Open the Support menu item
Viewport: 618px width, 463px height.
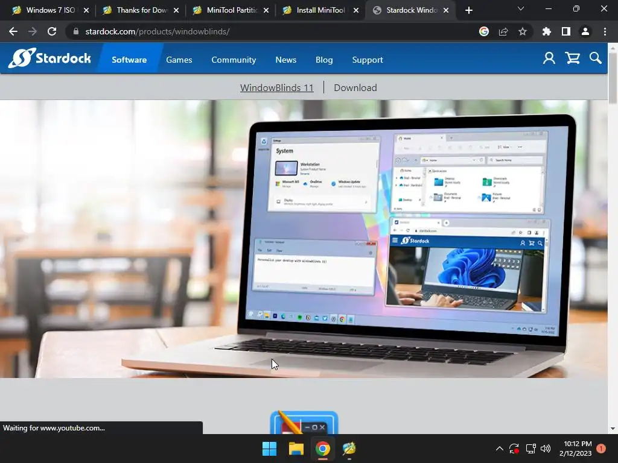click(x=368, y=60)
